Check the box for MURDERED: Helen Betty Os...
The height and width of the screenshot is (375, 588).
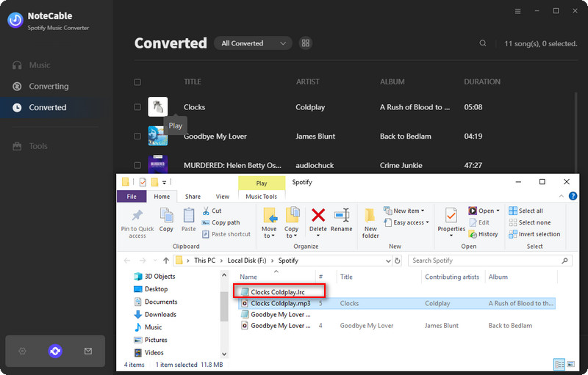[x=137, y=165]
